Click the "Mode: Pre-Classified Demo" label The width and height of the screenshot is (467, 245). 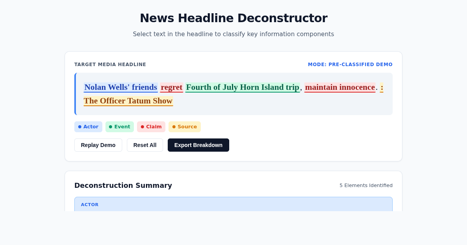pos(350,65)
